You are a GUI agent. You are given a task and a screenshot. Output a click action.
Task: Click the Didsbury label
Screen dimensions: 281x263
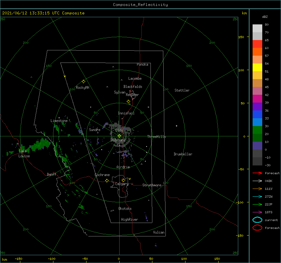pyautogui.click(x=118, y=140)
